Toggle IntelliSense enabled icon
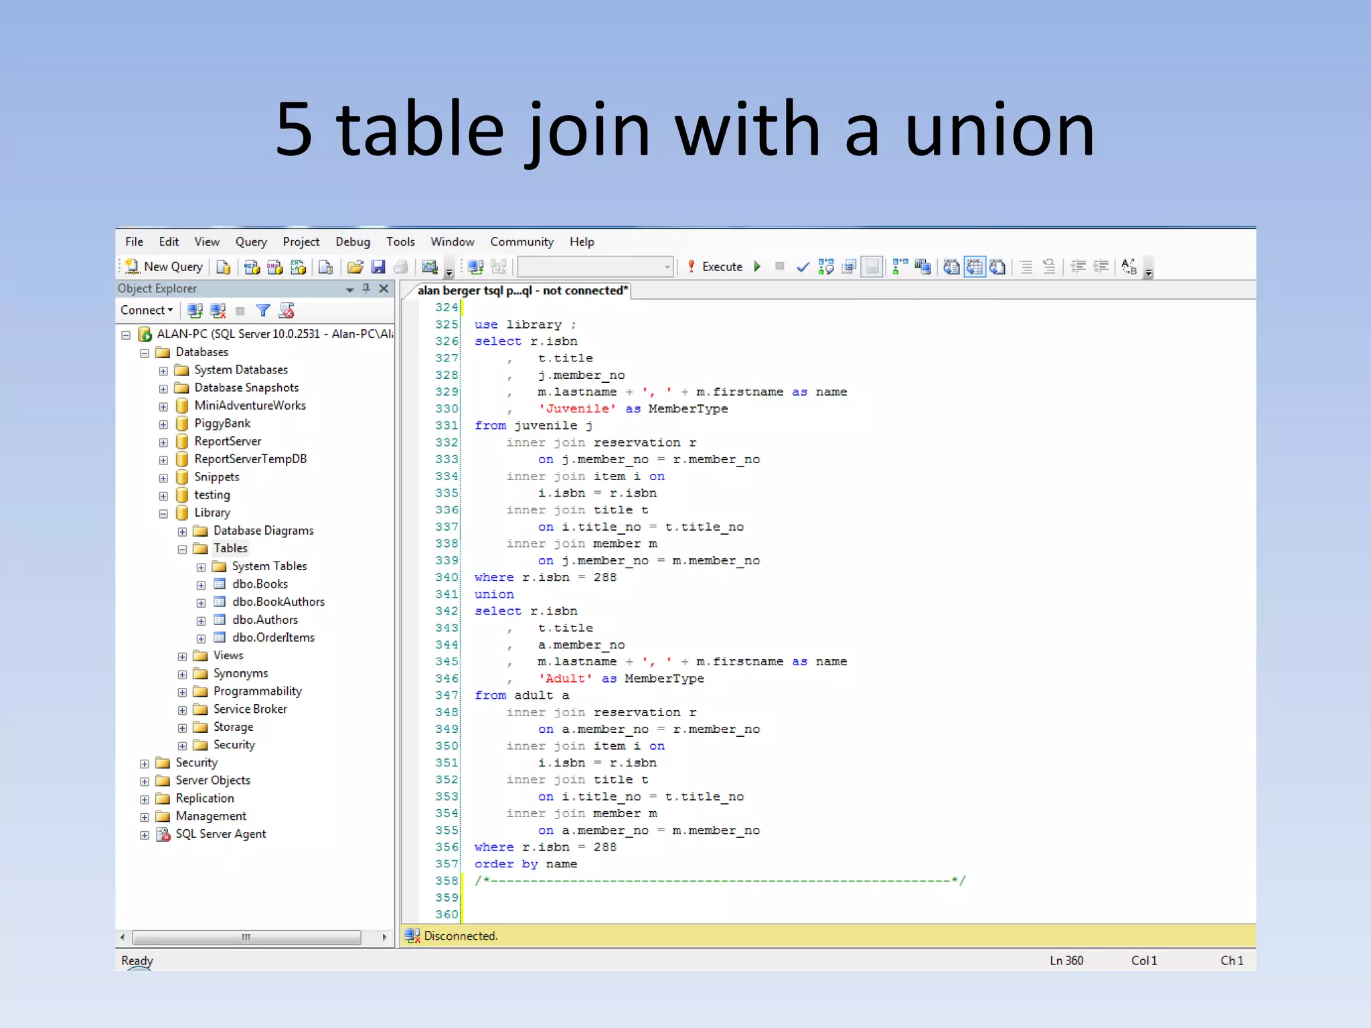Screen dimensions: 1371x1028 pos(872,267)
